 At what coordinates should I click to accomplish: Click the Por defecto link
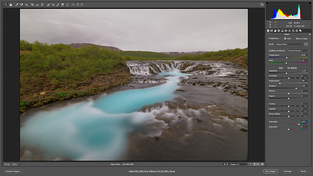coord(292,68)
